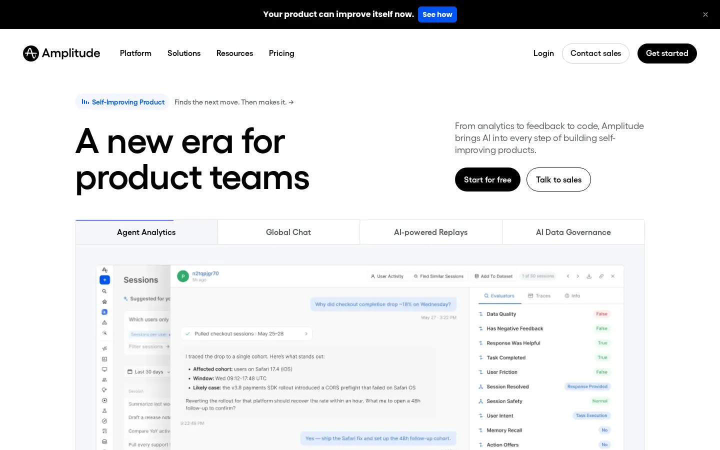The height and width of the screenshot is (450, 720).
Task: Click the Normal badge for Session Safety
Action: point(600,401)
